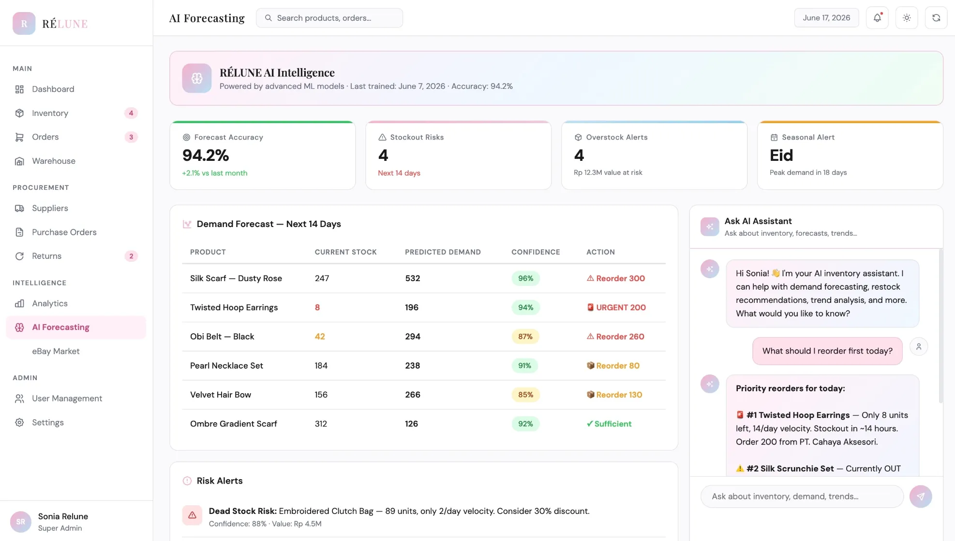Click the refresh data icon
955x541 pixels.
936,18
